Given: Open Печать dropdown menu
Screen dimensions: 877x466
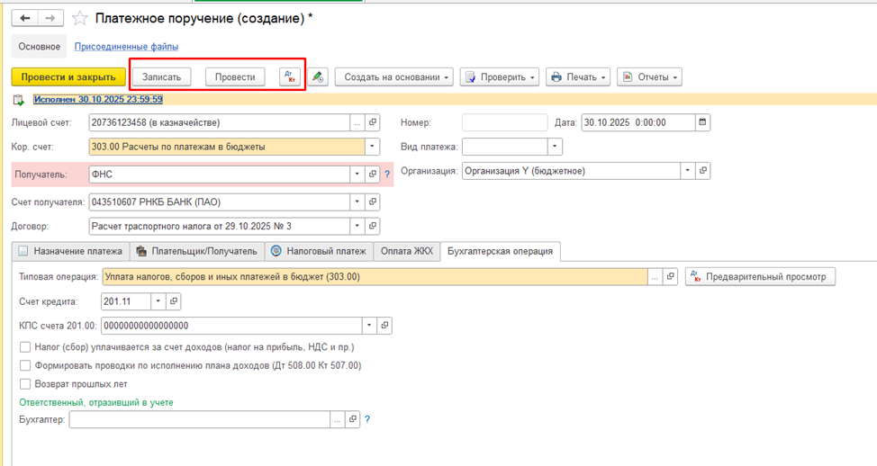Looking at the screenshot, I should point(578,77).
